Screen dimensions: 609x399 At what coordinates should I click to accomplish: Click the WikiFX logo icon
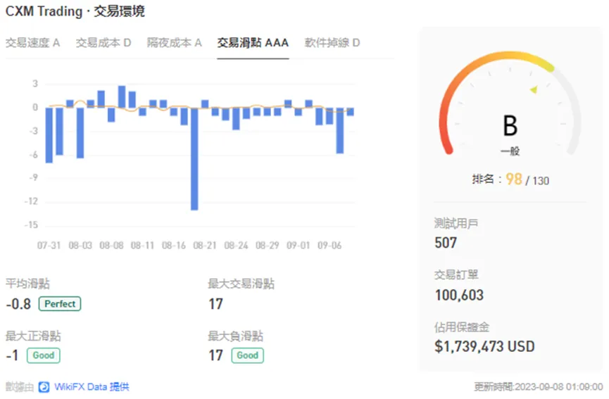pos(44,387)
